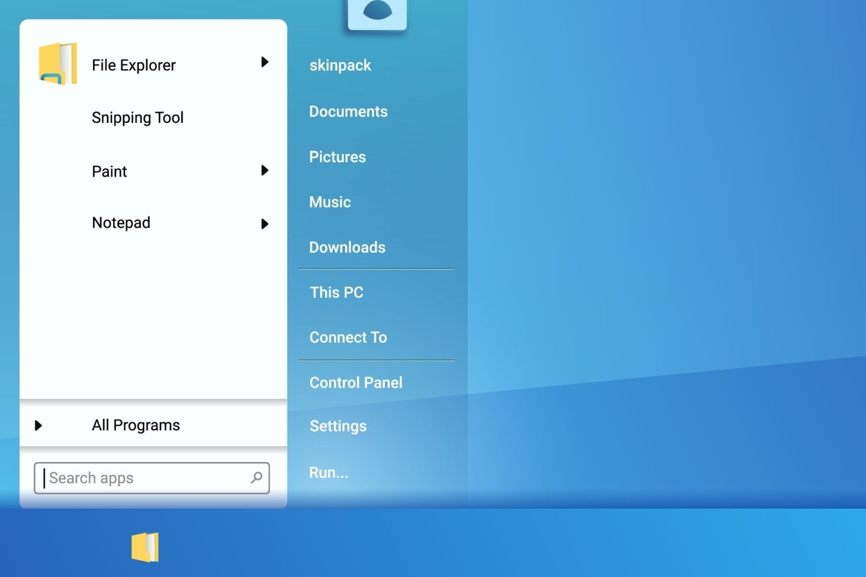Expand the Notepad submenu arrow

tap(265, 224)
